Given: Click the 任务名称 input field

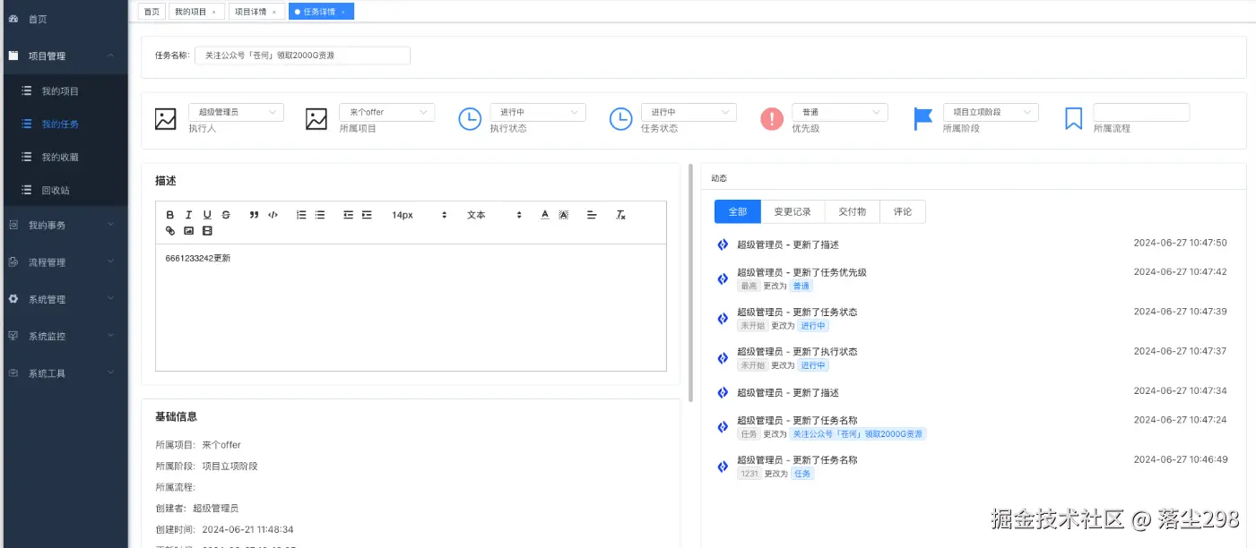Looking at the screenshot, I should click(x=302, y=56).
